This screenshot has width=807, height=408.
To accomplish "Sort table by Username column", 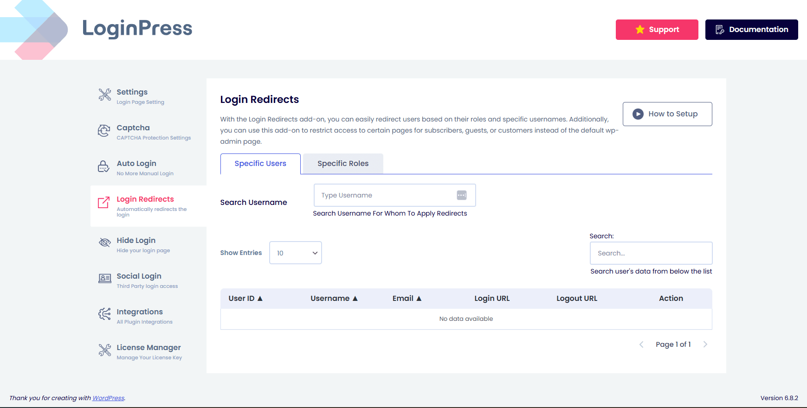I will [x=334, y=299].
